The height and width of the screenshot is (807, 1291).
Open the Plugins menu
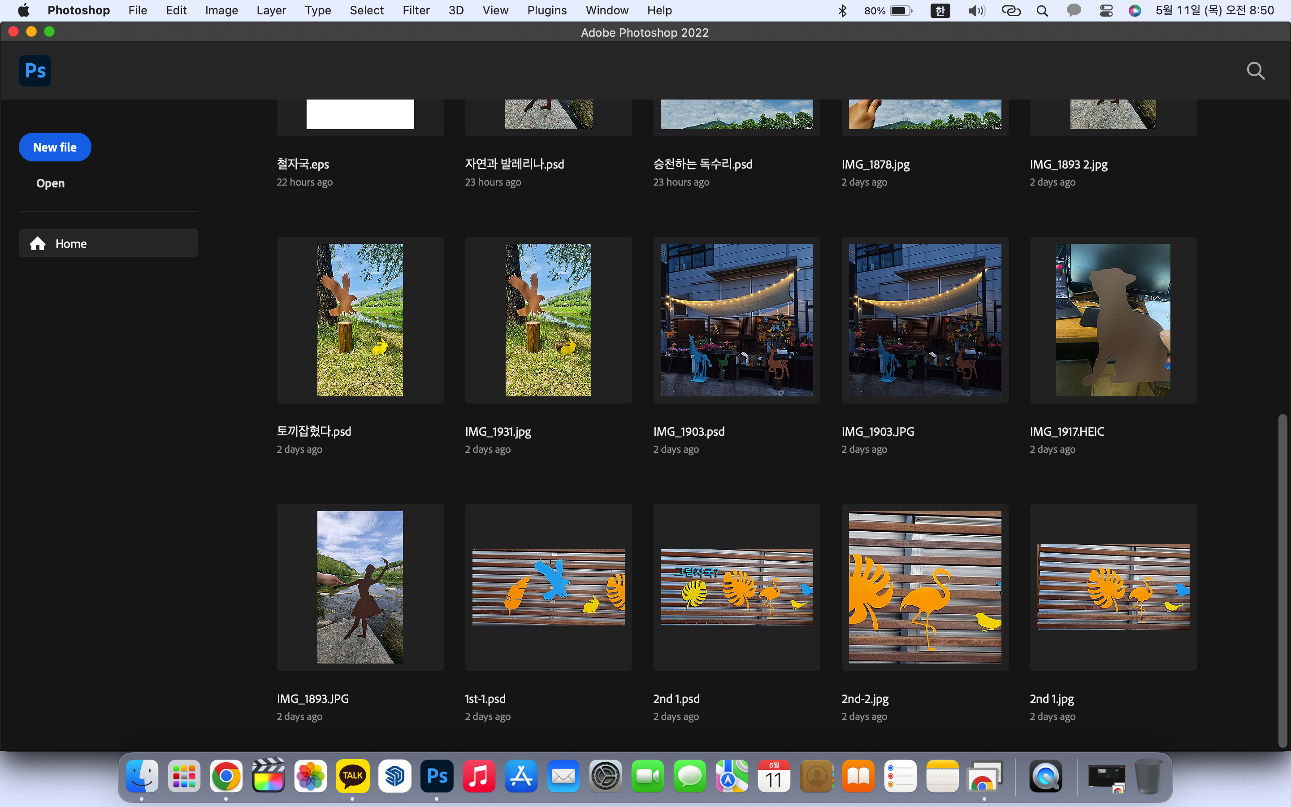click(x=546, y=11)
